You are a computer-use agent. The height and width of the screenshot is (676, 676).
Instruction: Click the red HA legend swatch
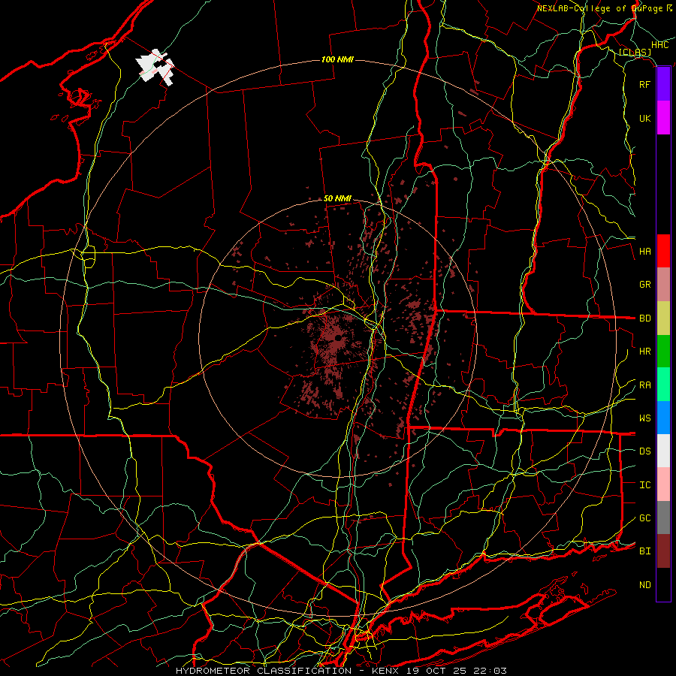click(x=663, y=251)
